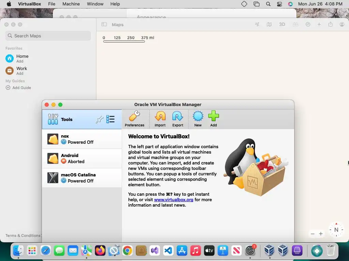Open the www.virtualbox.org link
The height and width of the screenshot is (261, 349).
click(x=173, y=199)
